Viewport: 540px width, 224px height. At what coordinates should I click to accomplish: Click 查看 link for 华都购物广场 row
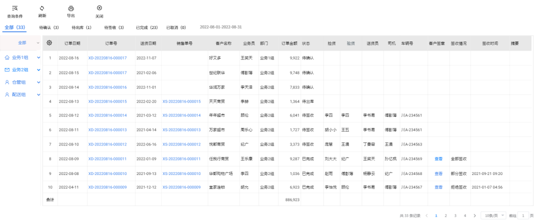(438, 173)
